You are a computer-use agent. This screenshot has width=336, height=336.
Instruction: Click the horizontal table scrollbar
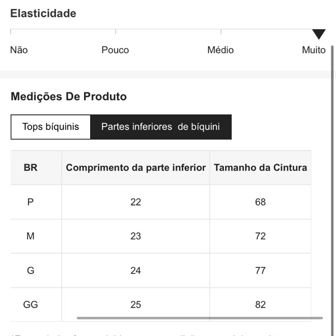click(199, 318)
